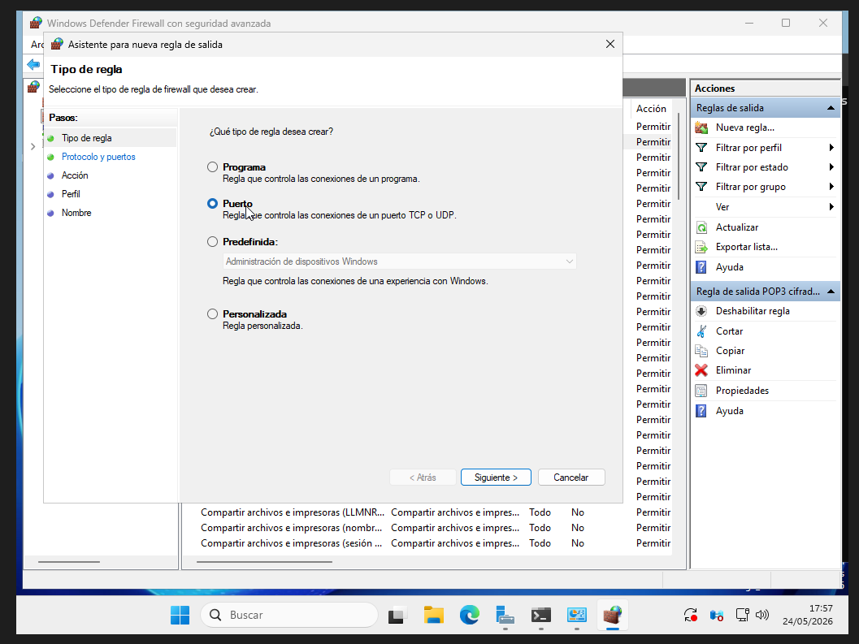Click the Nueva regla... action link
859x644 pixels.
click(x=744, y=128)
